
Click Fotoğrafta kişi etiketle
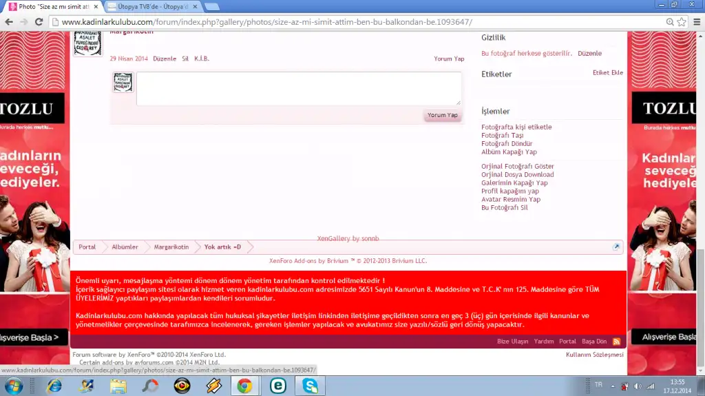click(x=516, y=127)
